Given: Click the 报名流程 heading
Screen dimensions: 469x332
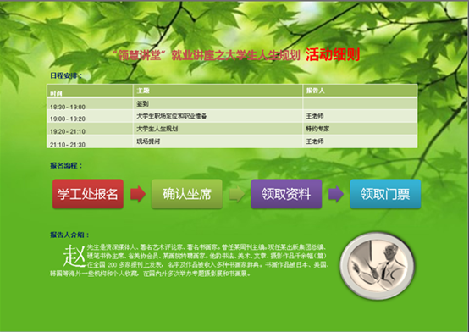Looking at the screenshot, I should point(66,165).
